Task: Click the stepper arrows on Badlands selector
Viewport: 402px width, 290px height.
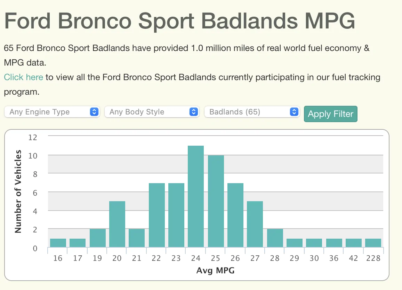Action: tap(294, 112)
